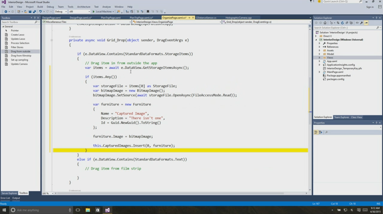Select MainPage.xaml in Solution Explorer

[x=335, y=72]
